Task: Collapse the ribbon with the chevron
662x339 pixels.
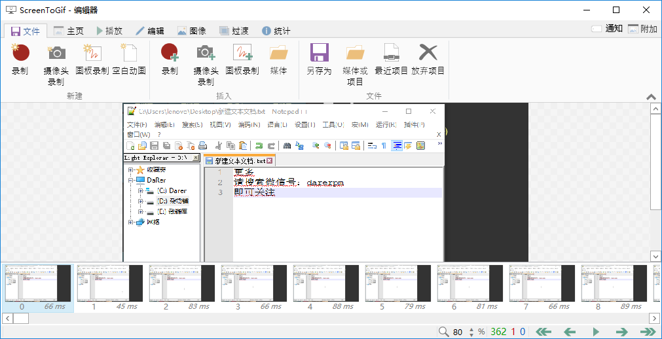Action: point(651,97)
